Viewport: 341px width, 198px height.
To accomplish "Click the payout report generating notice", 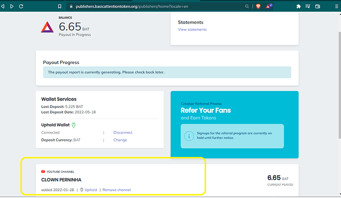I will pos(167,72).
